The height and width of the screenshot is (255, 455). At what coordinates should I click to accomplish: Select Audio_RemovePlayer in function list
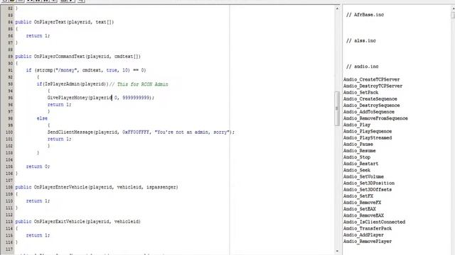point(368,242)
